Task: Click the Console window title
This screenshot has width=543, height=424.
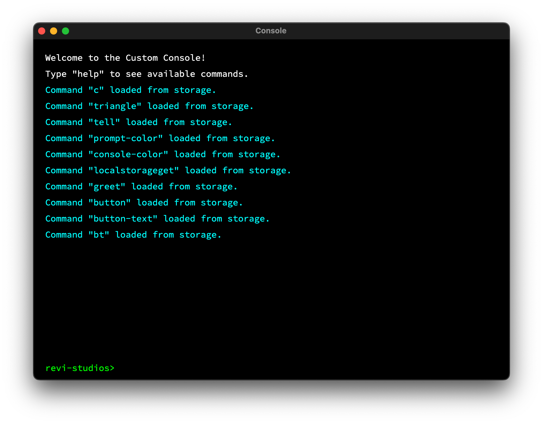Action: coord(271,31)
